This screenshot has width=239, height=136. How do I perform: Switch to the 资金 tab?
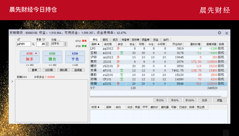point(156,39)
